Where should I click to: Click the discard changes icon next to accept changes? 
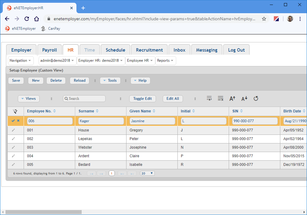[18, 121]
